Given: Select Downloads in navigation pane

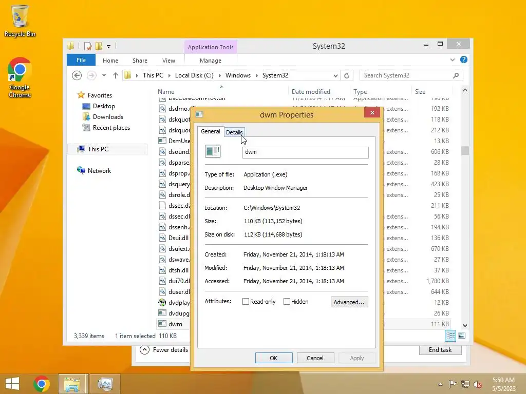Looking at the screenshot, I should click(x=108, y=116).
